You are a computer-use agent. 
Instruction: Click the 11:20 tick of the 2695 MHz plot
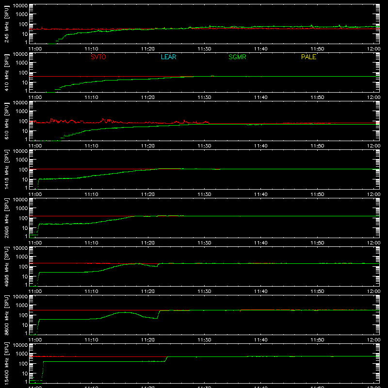click(x=148, y=243)
